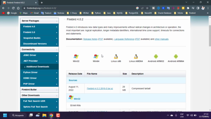This screenshot has height=119, width=211.
Task: Open the C Sharp bookmark folder
Action: 72,13
